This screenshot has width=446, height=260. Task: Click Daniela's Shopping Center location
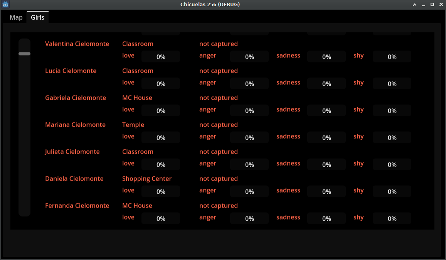tap(147, 179)
